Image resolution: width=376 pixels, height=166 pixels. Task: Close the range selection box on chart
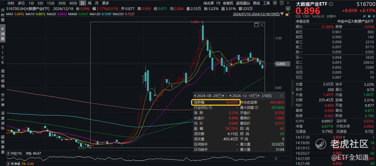point(262,25)
